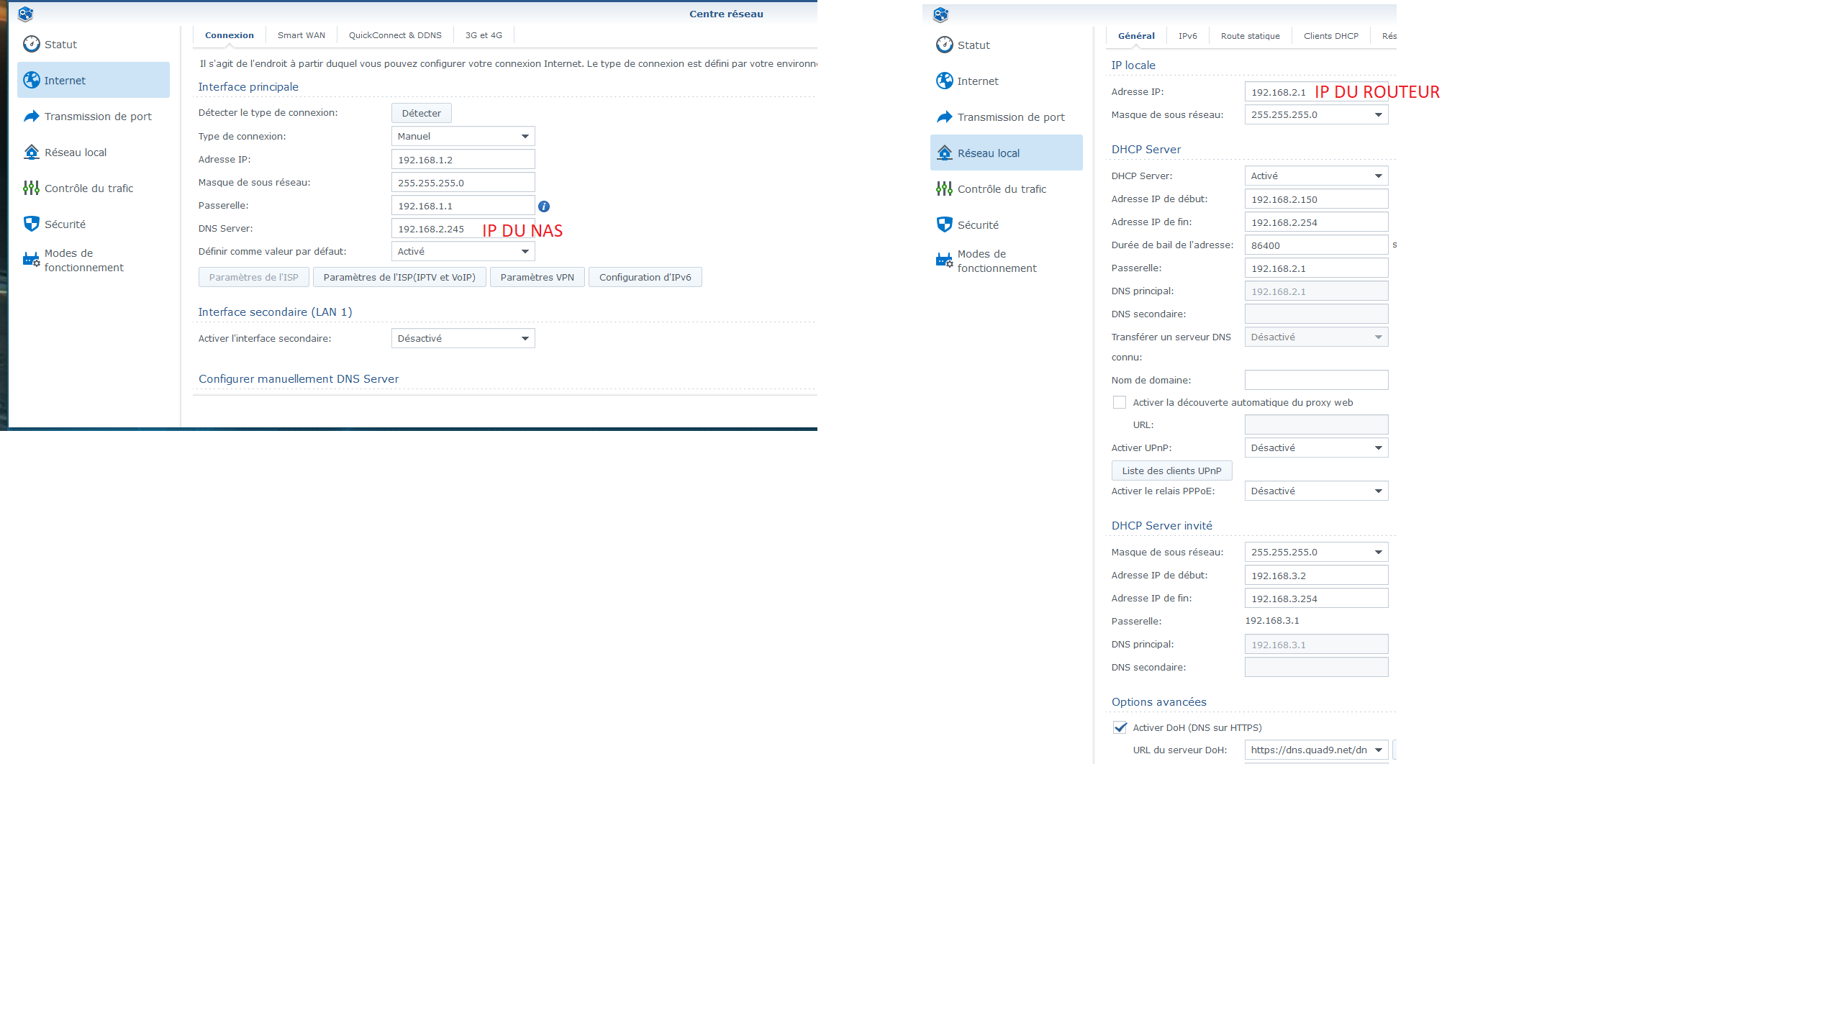1842x1036 pixels.
Task: Switch to the Smart WAN tab
Action: [301, 35]
